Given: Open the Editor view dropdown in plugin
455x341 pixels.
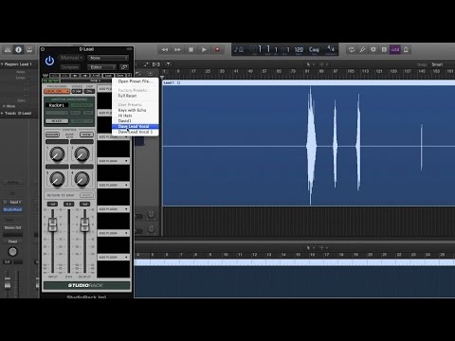Looking at the screenshot, I should click(x=102, y=67).
